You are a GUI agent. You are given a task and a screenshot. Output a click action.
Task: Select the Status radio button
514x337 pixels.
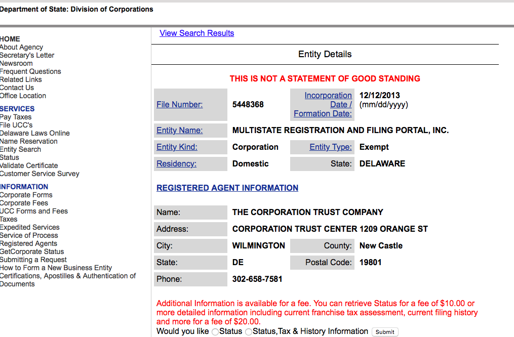215,332
